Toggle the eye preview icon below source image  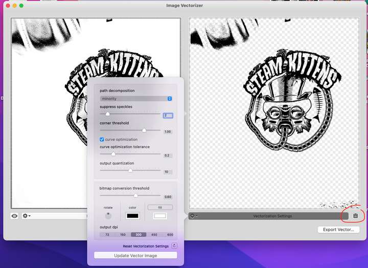click(14, 216)
